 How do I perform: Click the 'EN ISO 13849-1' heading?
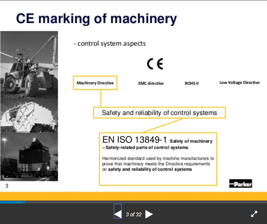pos(135,140)
